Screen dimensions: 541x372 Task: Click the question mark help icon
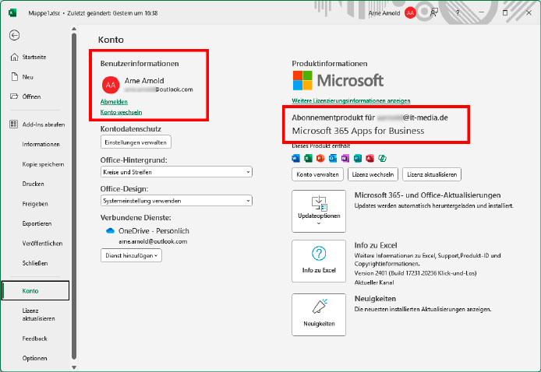458,13
